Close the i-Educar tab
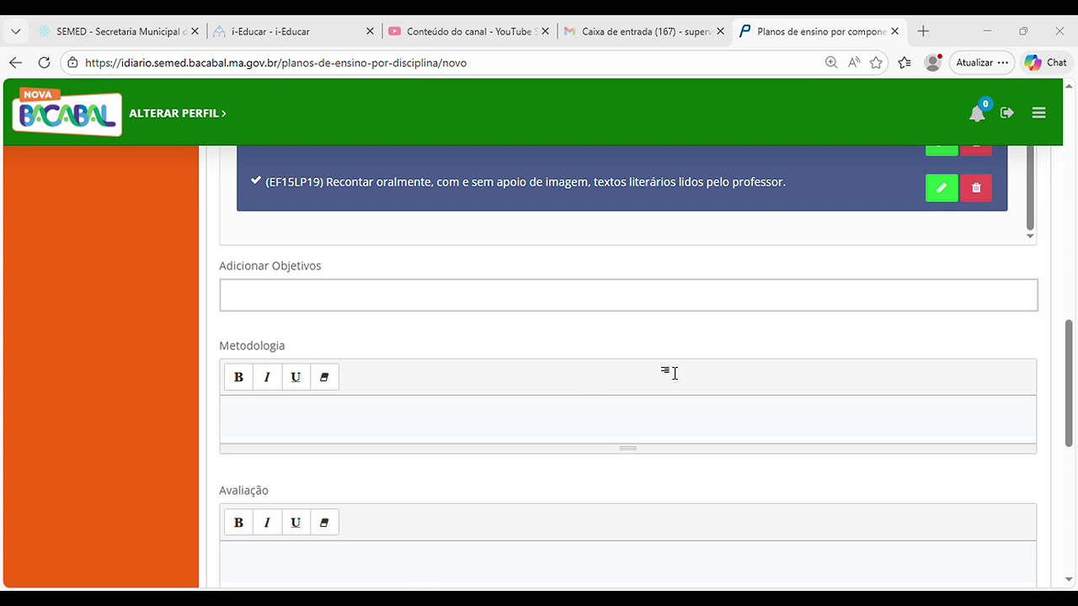The height and width of the screenshot is (606, 1078). pos(370,31)
